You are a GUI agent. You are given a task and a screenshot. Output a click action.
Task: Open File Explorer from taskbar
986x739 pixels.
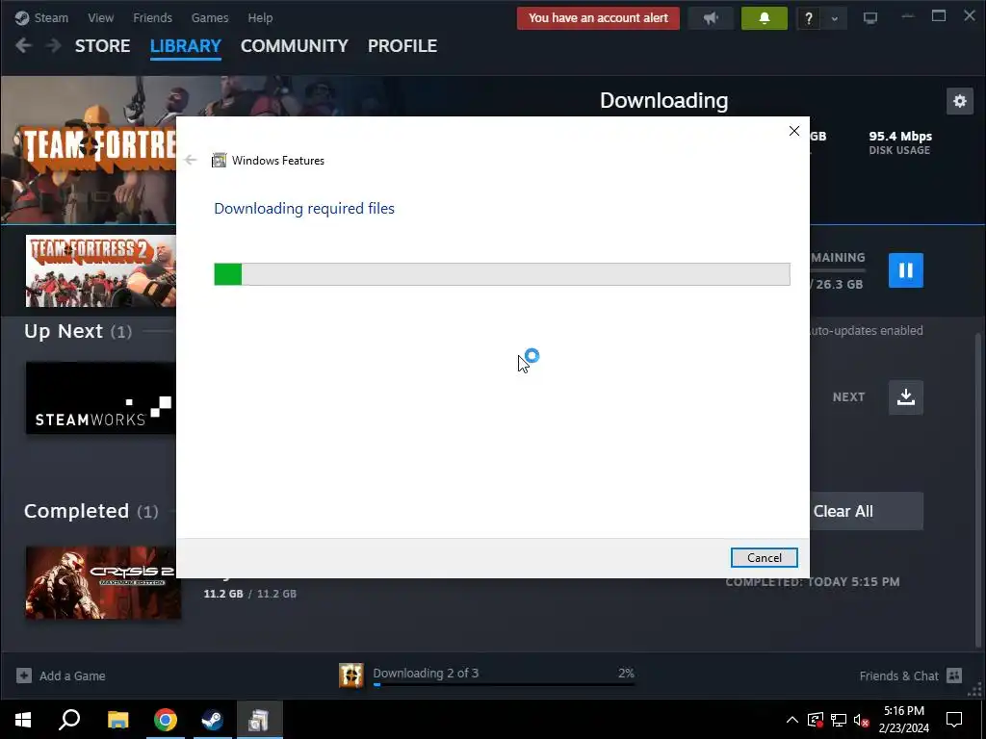click(x=117, y=720)
